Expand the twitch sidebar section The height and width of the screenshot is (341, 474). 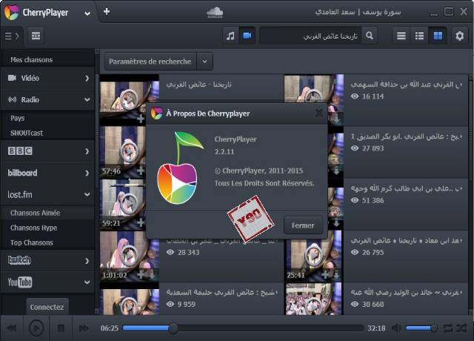click(47, 260)
